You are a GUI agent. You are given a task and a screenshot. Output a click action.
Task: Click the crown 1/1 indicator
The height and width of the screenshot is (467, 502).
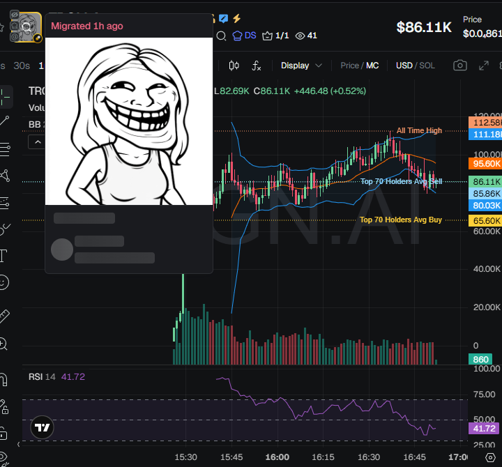pyautogui.click(x=275, y=36)
